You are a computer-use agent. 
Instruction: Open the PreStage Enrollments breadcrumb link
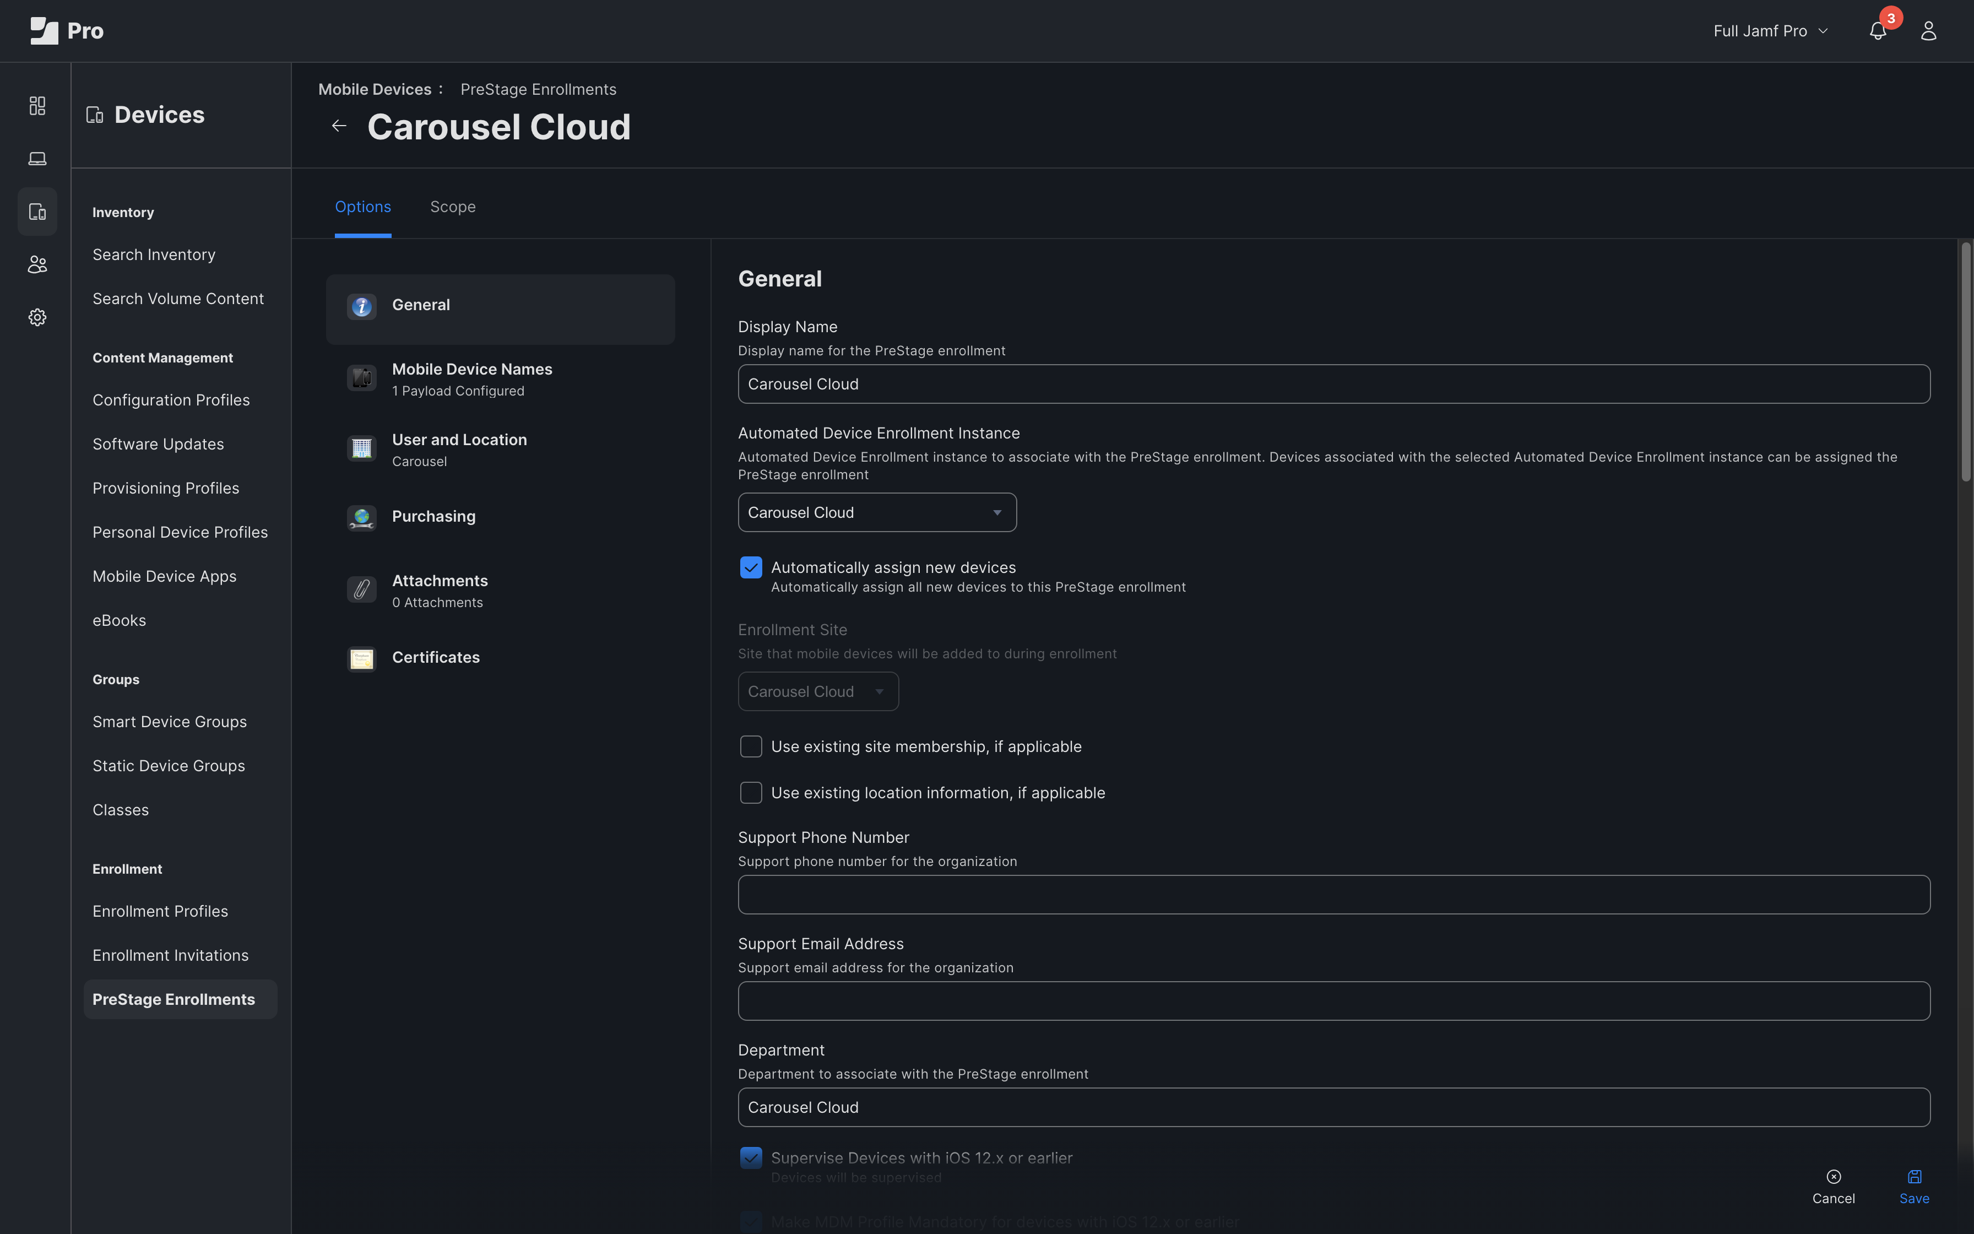(x=538, y=90)
